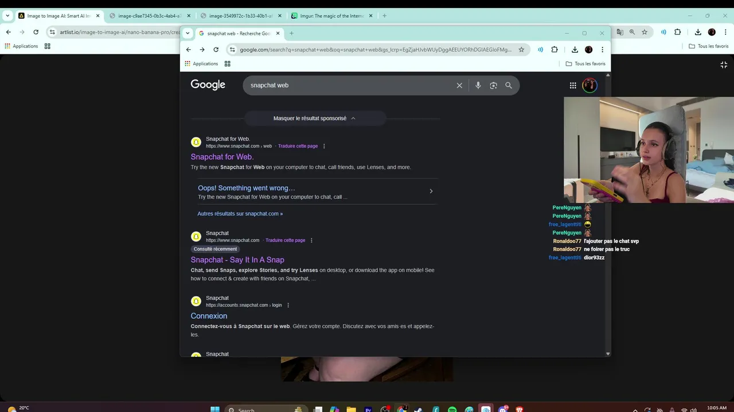Screen dimensions: 734x412
Task: Open Extensions icon in artlist.io window
Action: pyautogui.click(x=678, y=32)
